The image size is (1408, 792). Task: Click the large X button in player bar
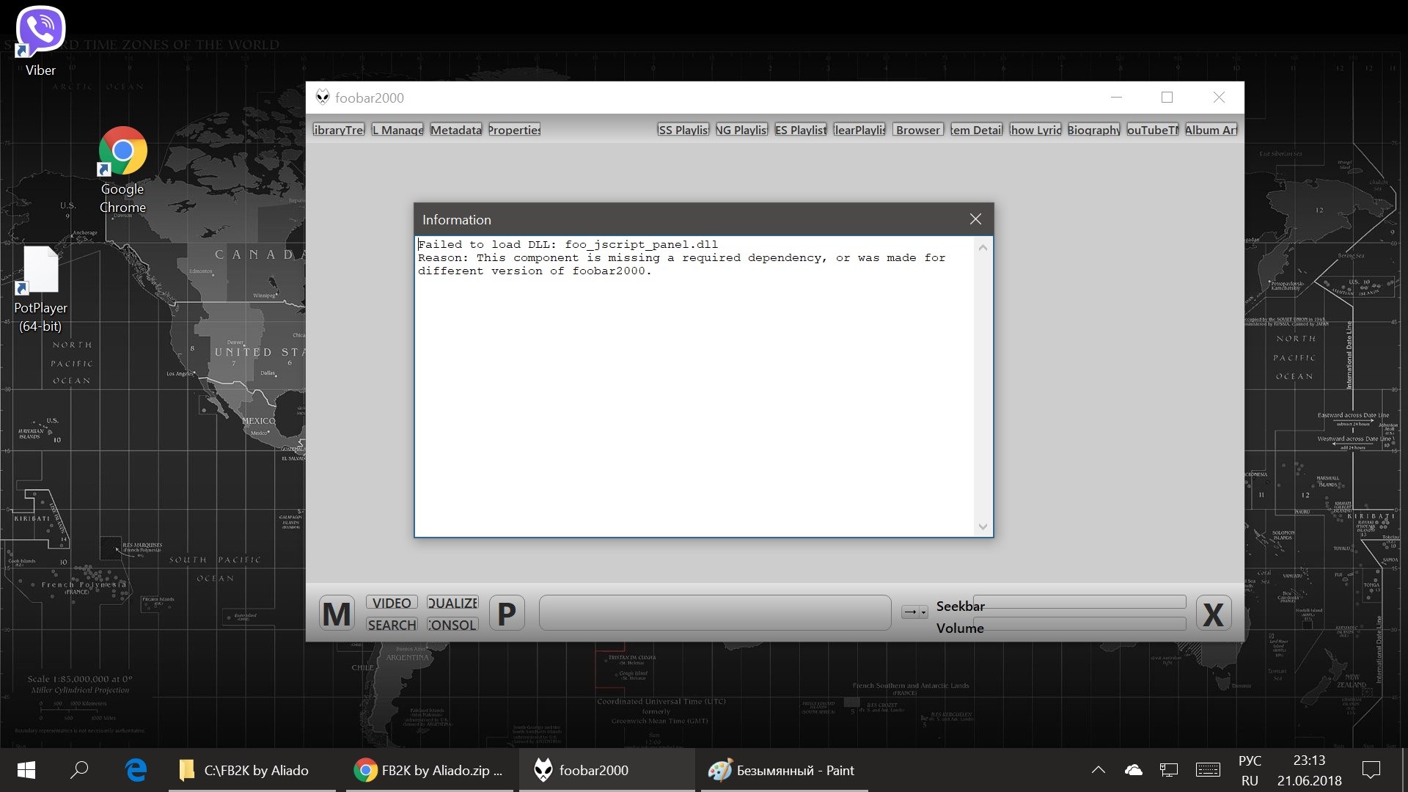(x=1213, y=613)
